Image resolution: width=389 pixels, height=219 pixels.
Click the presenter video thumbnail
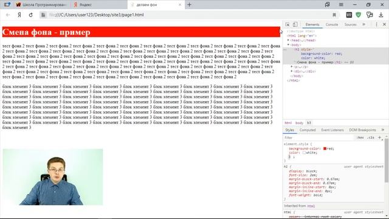pos(53,177)
